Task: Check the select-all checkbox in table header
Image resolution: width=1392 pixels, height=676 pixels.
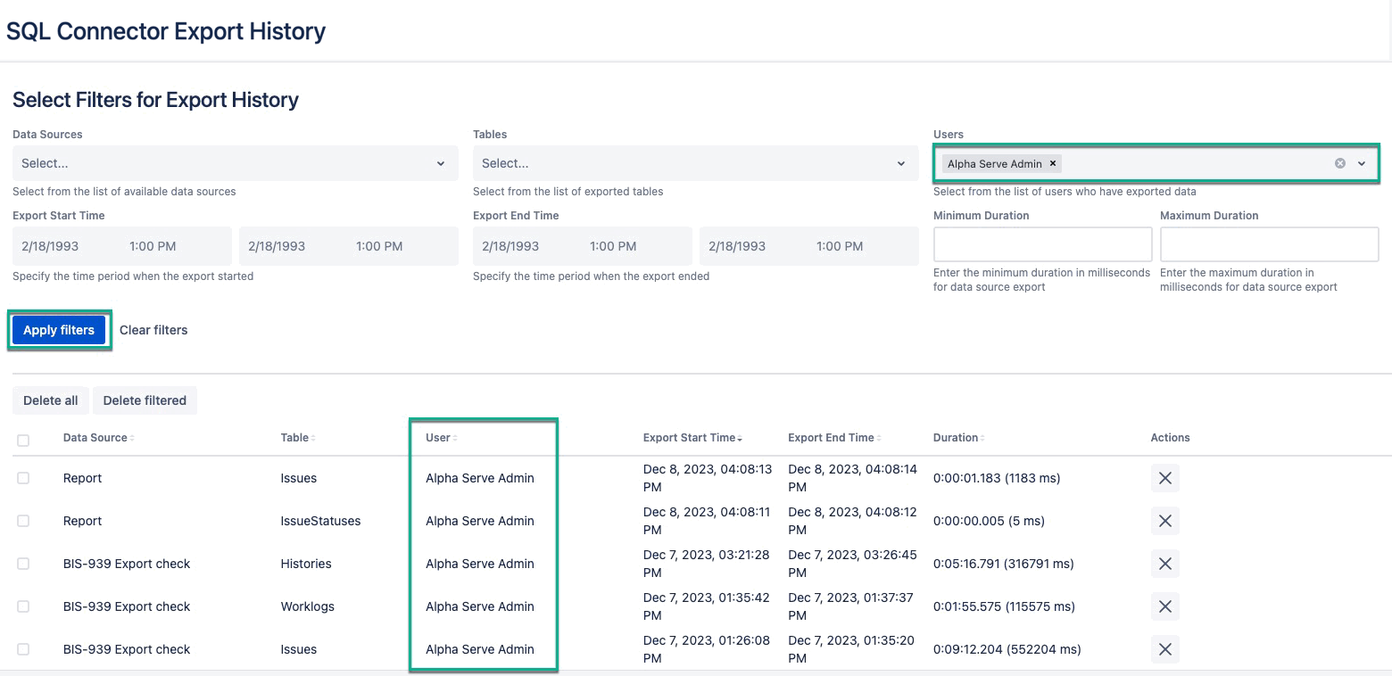Action: point(22,438)
